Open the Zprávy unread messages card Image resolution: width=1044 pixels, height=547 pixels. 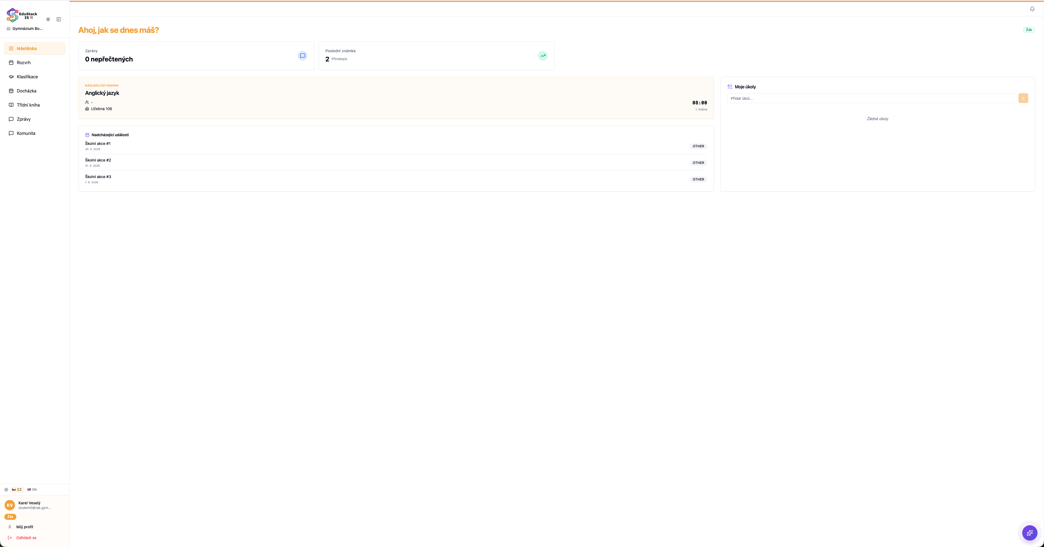(196, 56)
